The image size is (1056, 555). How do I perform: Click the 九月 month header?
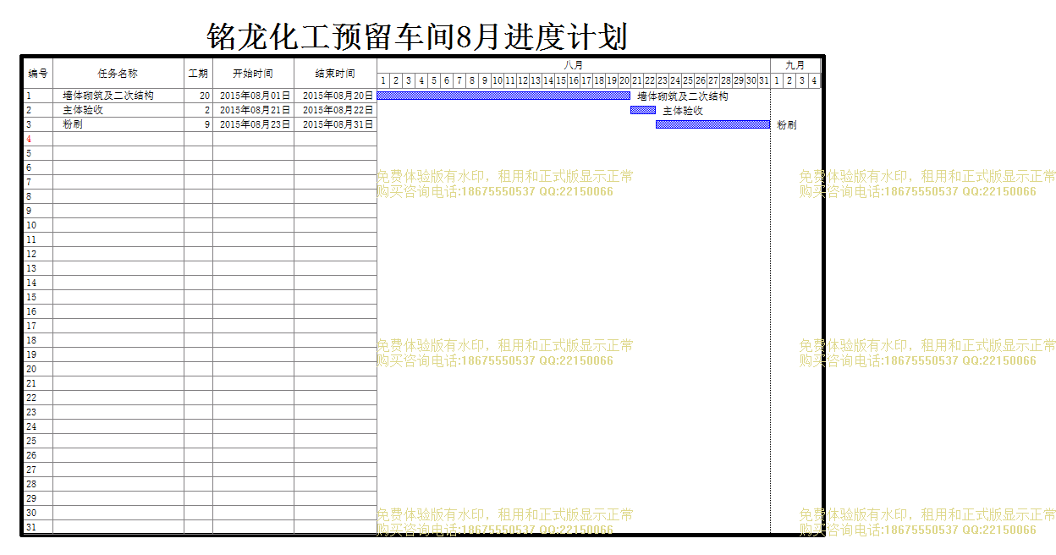click(x=795, y=65)
